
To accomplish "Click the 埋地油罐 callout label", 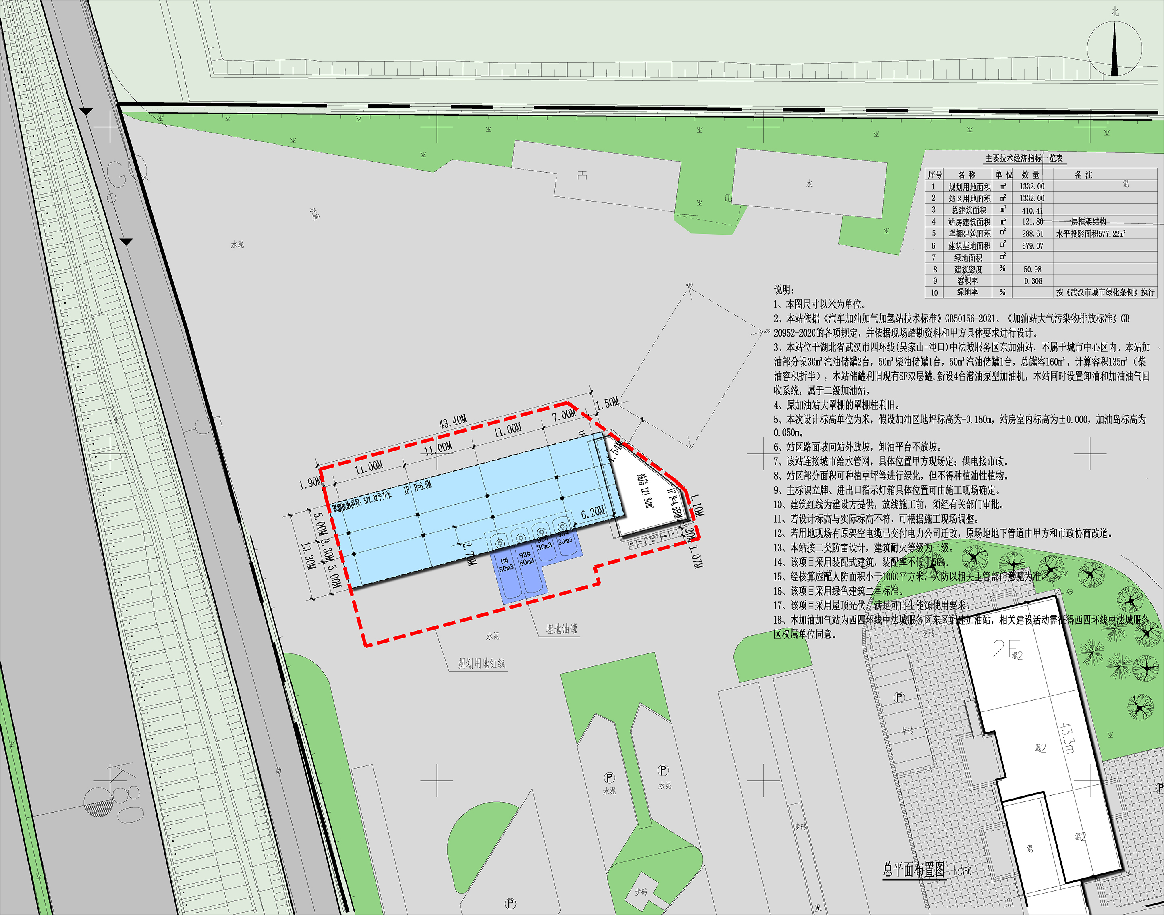I will 561,629.
